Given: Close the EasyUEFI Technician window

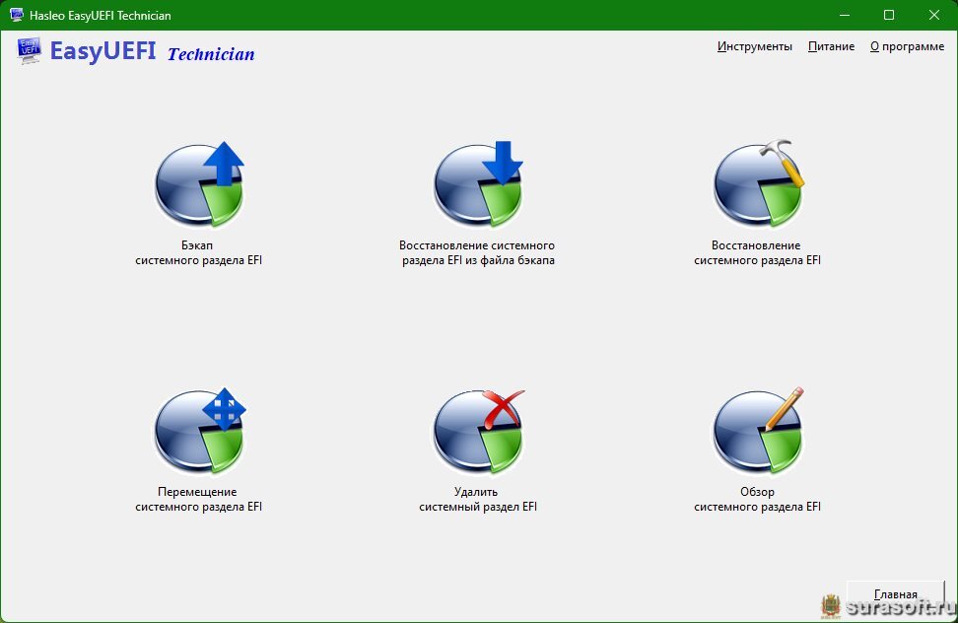Looking at the screenshot, I should [934, 15].
